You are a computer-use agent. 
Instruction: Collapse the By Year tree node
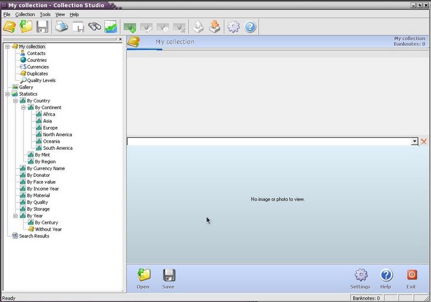(16, 216)
